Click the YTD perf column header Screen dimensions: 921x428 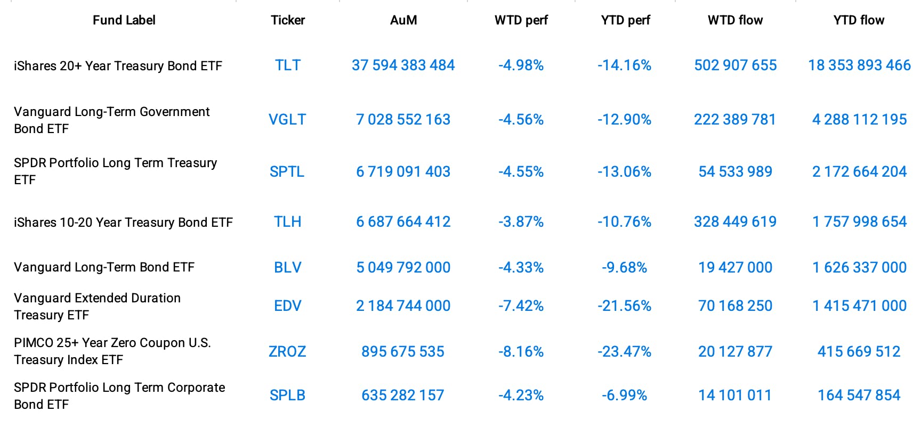click(x=625, y=20)
